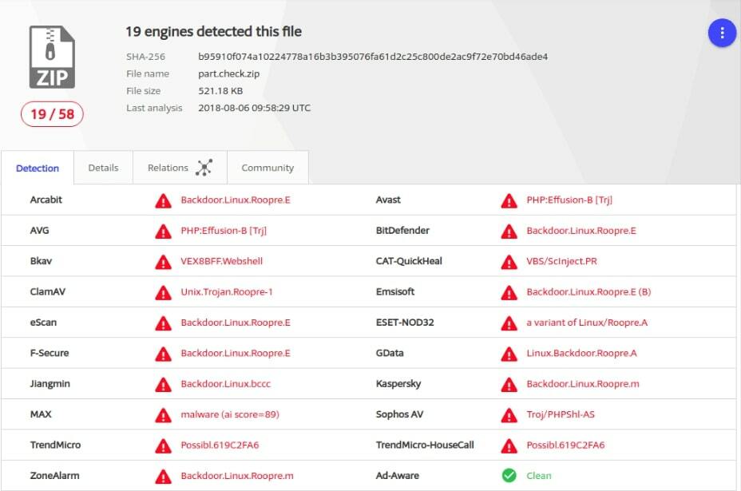Click the warning icon in the ZoneAlarm row

click(163, 477)
